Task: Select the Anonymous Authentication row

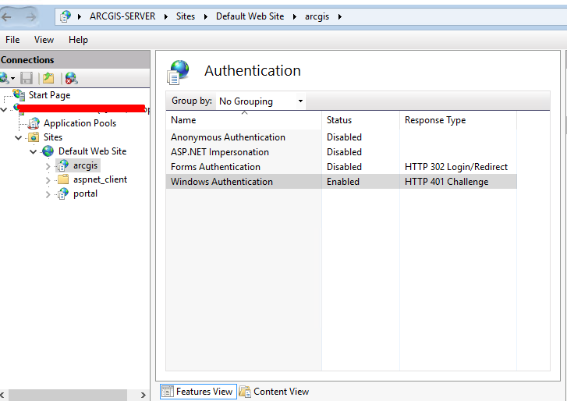Action: tap(342, 137)
